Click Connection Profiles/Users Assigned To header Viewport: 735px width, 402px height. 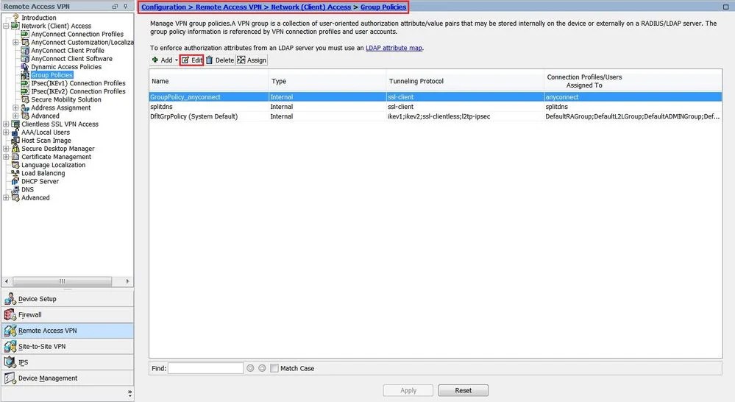click(633, 81)
